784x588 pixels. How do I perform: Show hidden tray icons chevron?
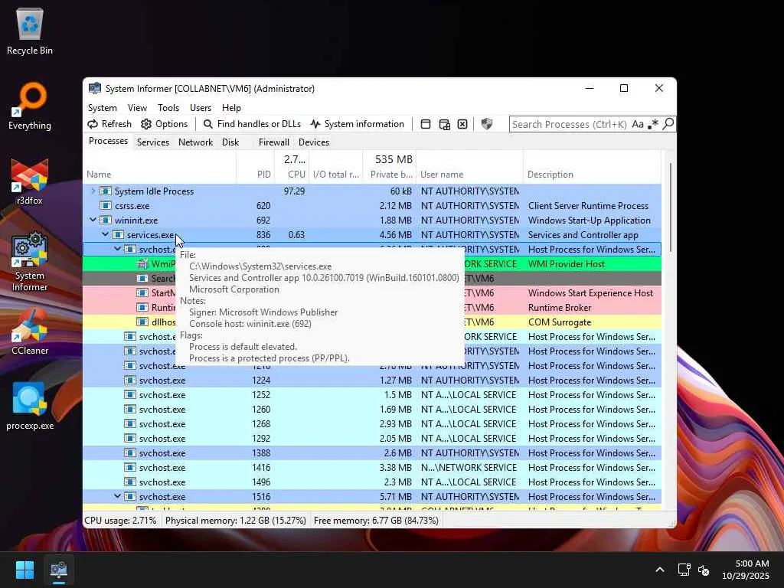pyautogui.click(x=660, y=570)
